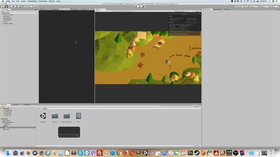Switch to the Asset Store tab
280x157 pixels.
pos(65,9)
